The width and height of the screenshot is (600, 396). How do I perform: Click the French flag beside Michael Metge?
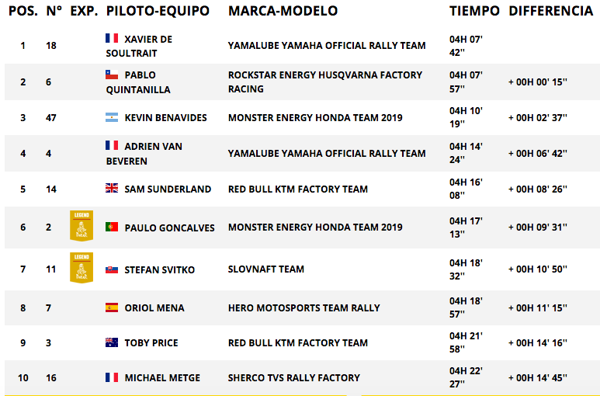click(112, 377)
